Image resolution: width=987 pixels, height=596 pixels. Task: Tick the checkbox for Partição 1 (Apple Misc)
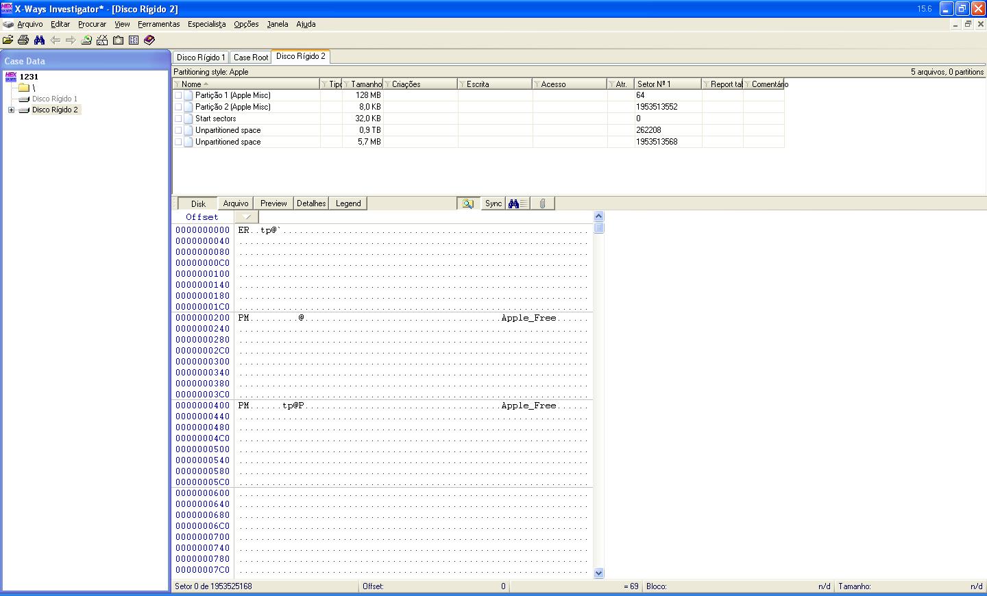click(178, 95)
